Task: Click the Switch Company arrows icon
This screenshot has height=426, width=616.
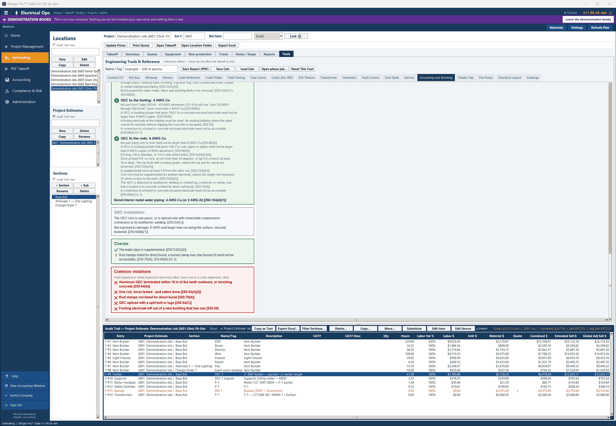Action: pyautogui.click(x=6, y=396)
